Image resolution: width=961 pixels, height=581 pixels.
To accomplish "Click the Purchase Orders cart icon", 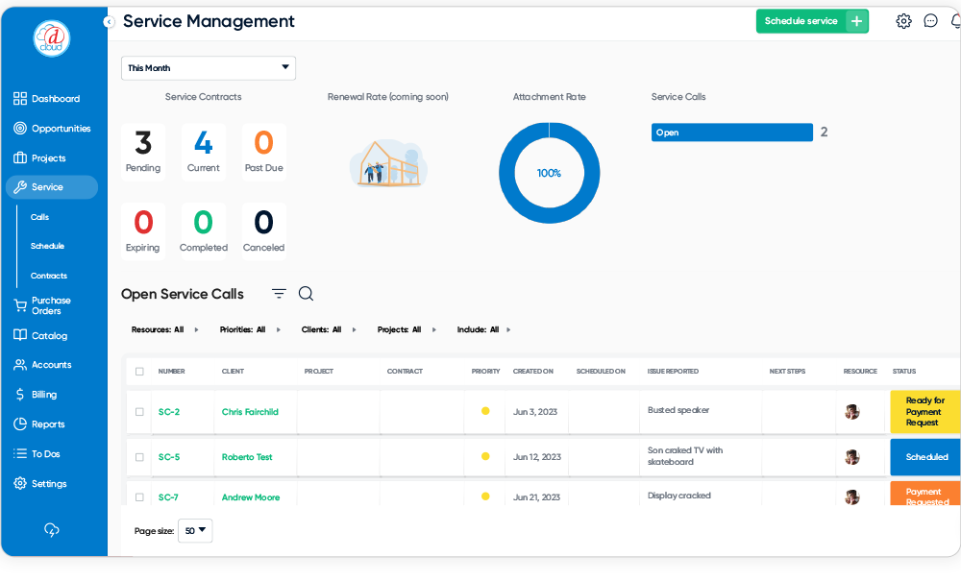I will 20,305.
